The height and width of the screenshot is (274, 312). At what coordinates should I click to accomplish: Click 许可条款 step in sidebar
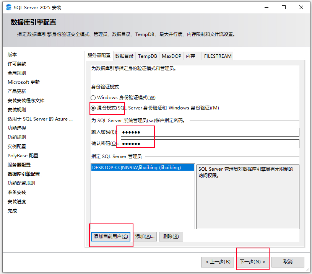point(17,64)
